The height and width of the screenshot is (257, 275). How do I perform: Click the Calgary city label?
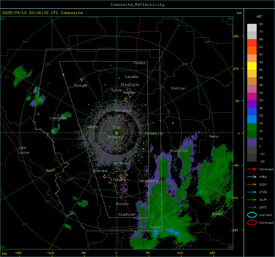[119, 180]
